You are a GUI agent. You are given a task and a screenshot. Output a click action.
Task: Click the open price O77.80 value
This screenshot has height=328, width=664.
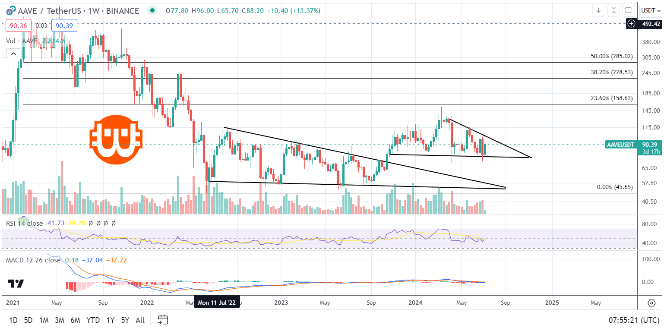click(x=177, y=10)
